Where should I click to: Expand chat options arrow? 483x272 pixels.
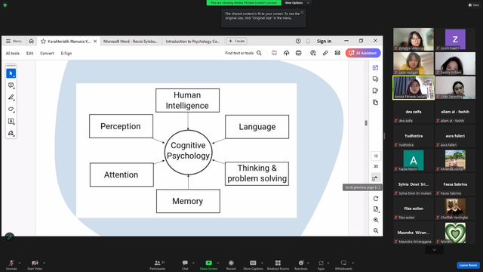click(x=193, y=263)
